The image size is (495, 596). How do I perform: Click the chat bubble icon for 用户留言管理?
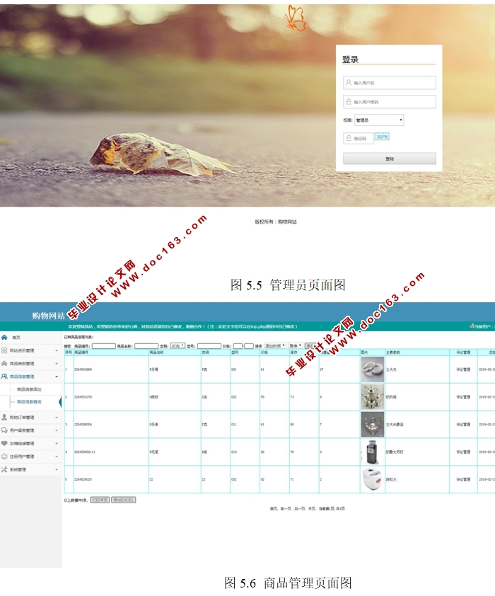tap(4, 430)
